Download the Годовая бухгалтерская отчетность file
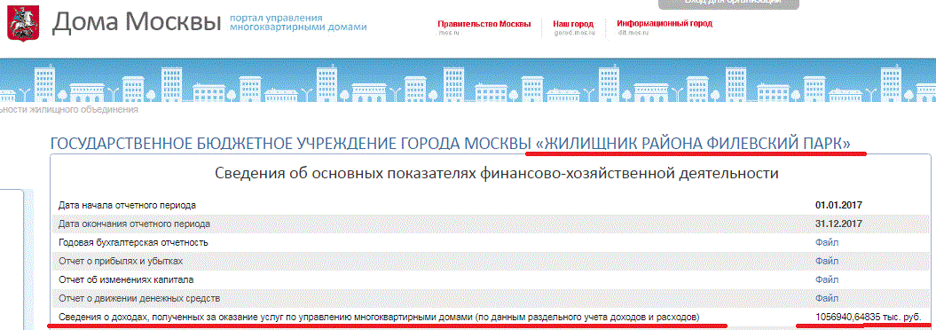 tap(827, 242)
